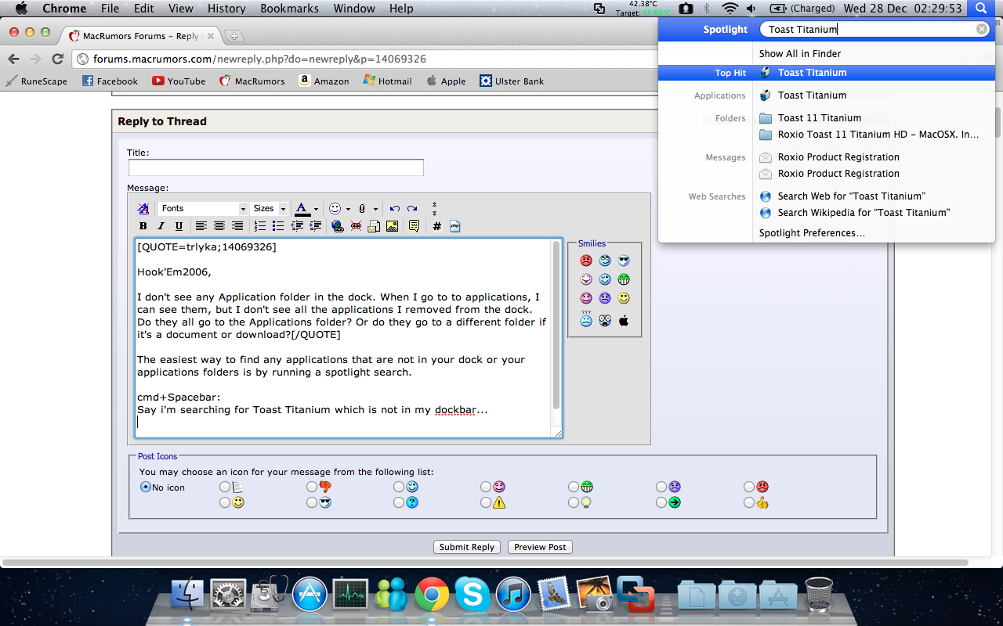Image resolution: width=1003 pixels, height=626 pixels.
Task: Click Submit Reply button
Action: pos(467,547)
